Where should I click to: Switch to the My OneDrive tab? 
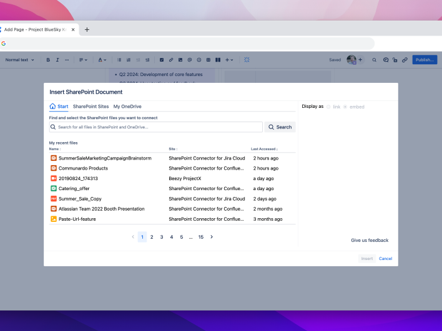pyautogui.click(x=127, y=107)
